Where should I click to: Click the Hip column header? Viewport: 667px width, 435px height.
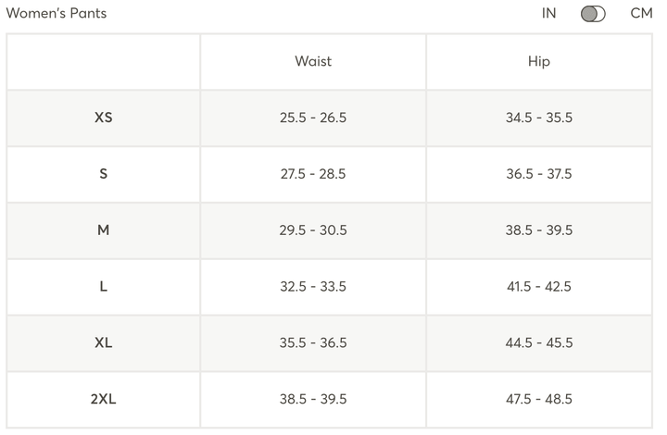539,62
